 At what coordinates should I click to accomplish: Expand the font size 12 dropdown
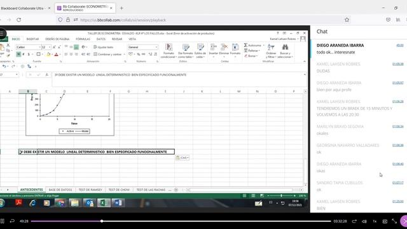coord(50,47)
